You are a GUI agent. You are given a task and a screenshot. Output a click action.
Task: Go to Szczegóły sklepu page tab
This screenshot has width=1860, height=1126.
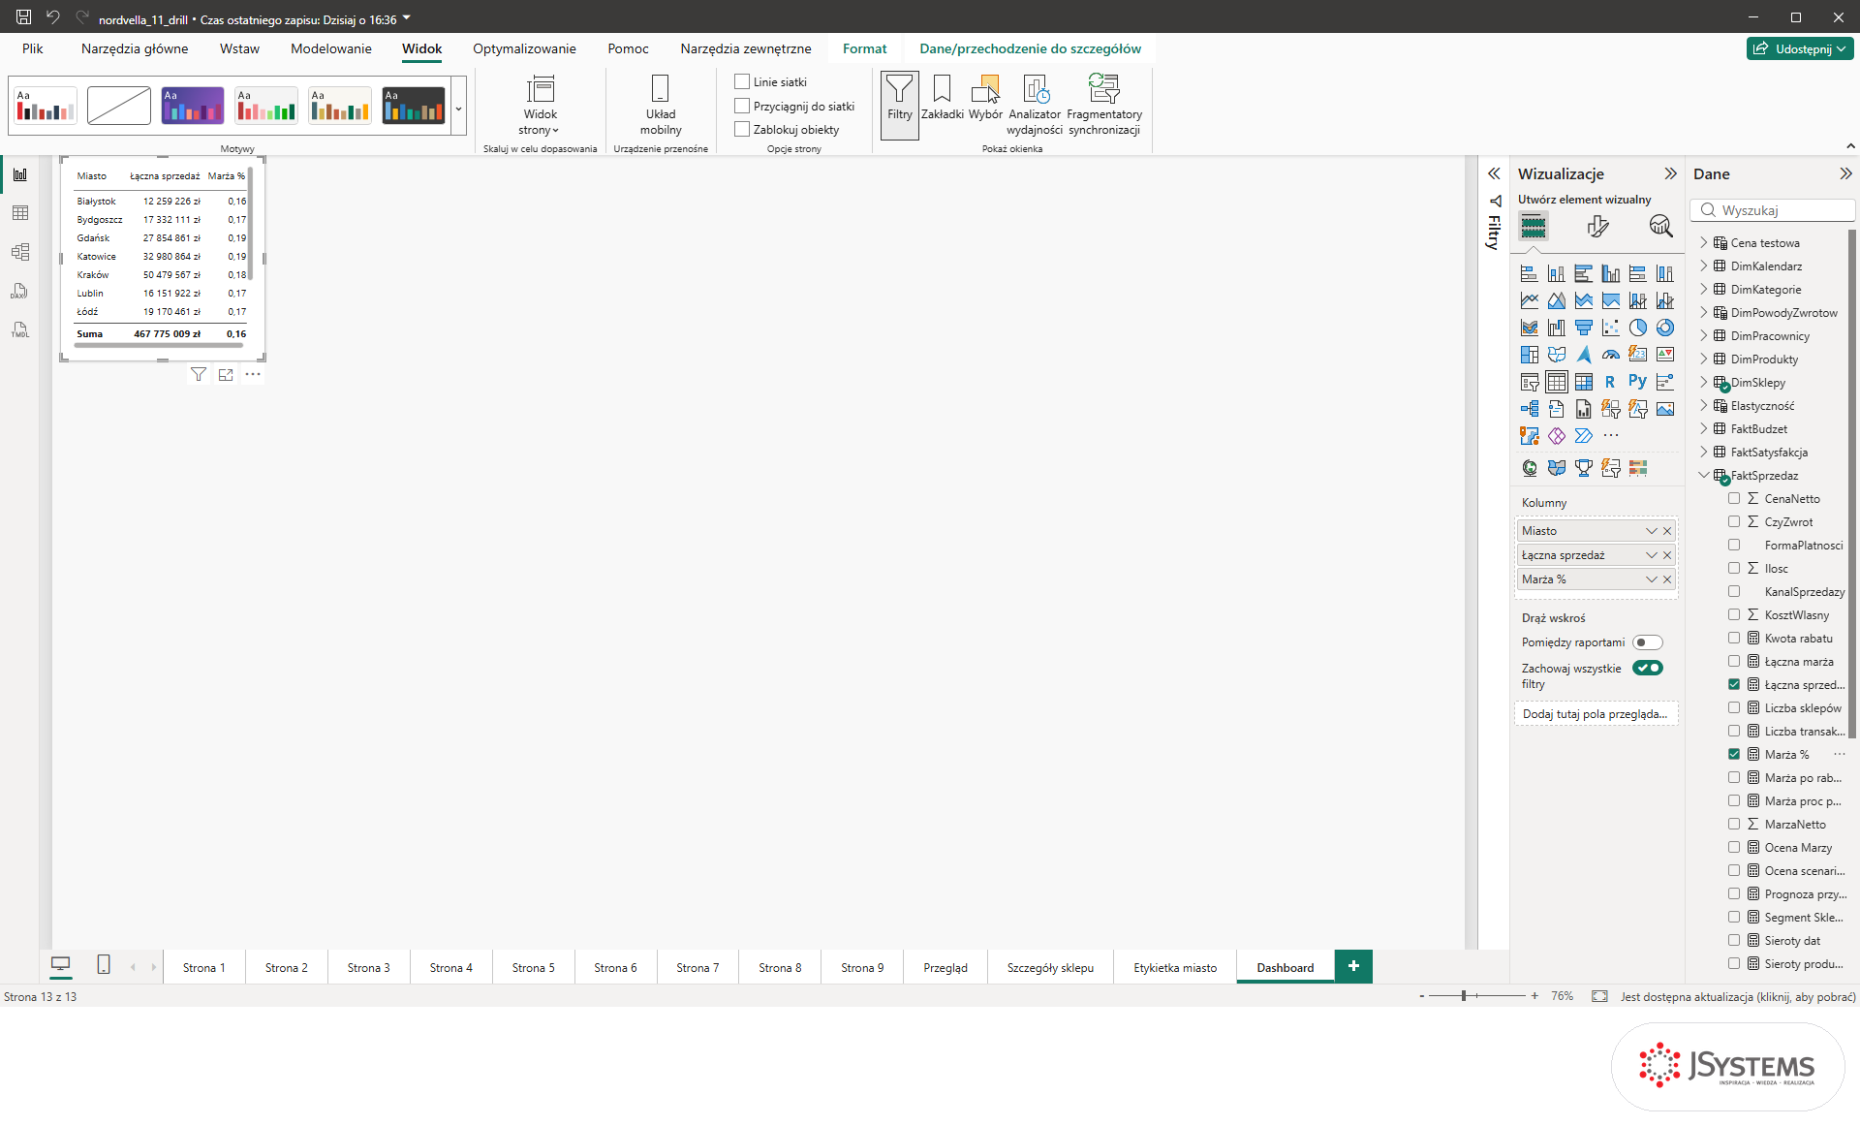(x=1050, y=967)
